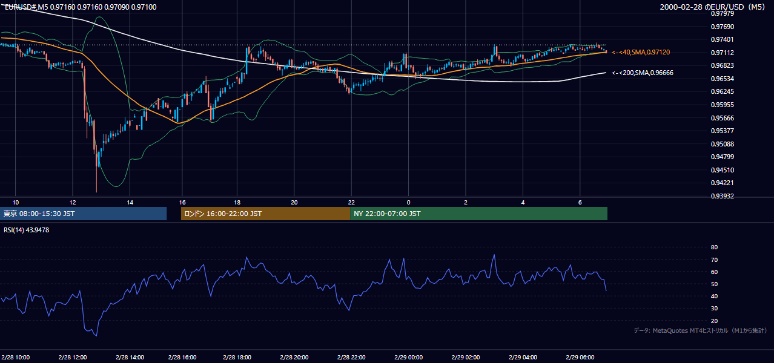Click the 2/28 16:00 time label

pos(182,357)
